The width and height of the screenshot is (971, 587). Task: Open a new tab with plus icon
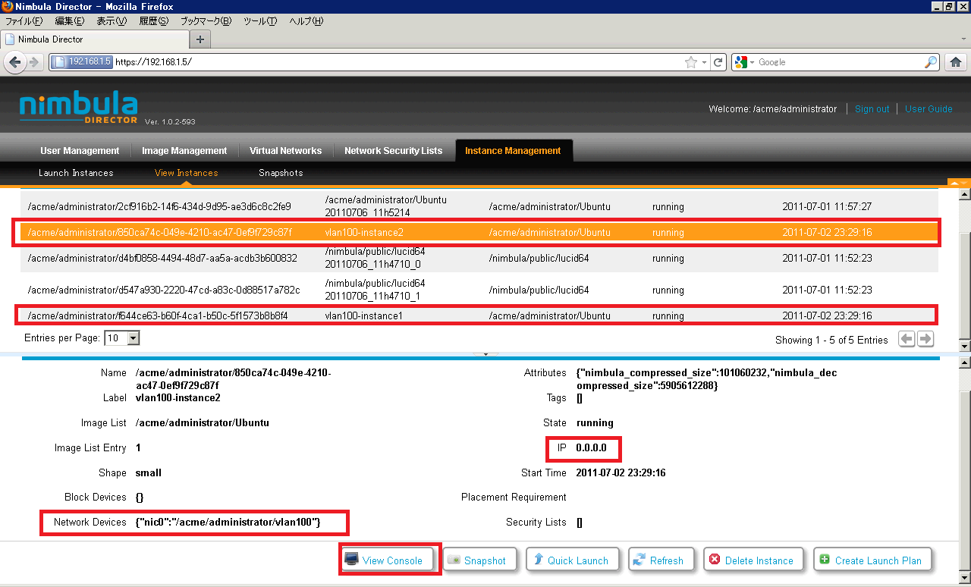pyautogui.click(x=200, y=39)
